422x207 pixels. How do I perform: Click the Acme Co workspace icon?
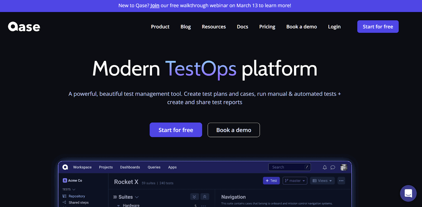[65, 180]
